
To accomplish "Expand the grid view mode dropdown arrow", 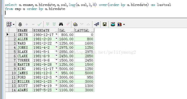I will click(14, 24).
